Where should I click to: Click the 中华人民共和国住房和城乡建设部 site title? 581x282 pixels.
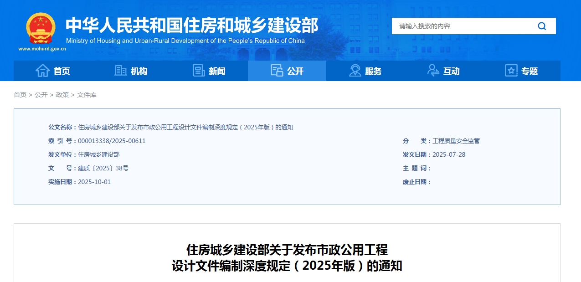coord(192,26)
